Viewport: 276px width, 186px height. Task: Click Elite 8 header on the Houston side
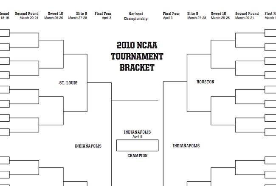tap(197, 16)
